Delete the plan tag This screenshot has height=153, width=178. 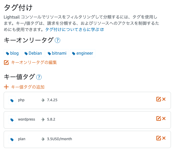[x=164, y=138]
